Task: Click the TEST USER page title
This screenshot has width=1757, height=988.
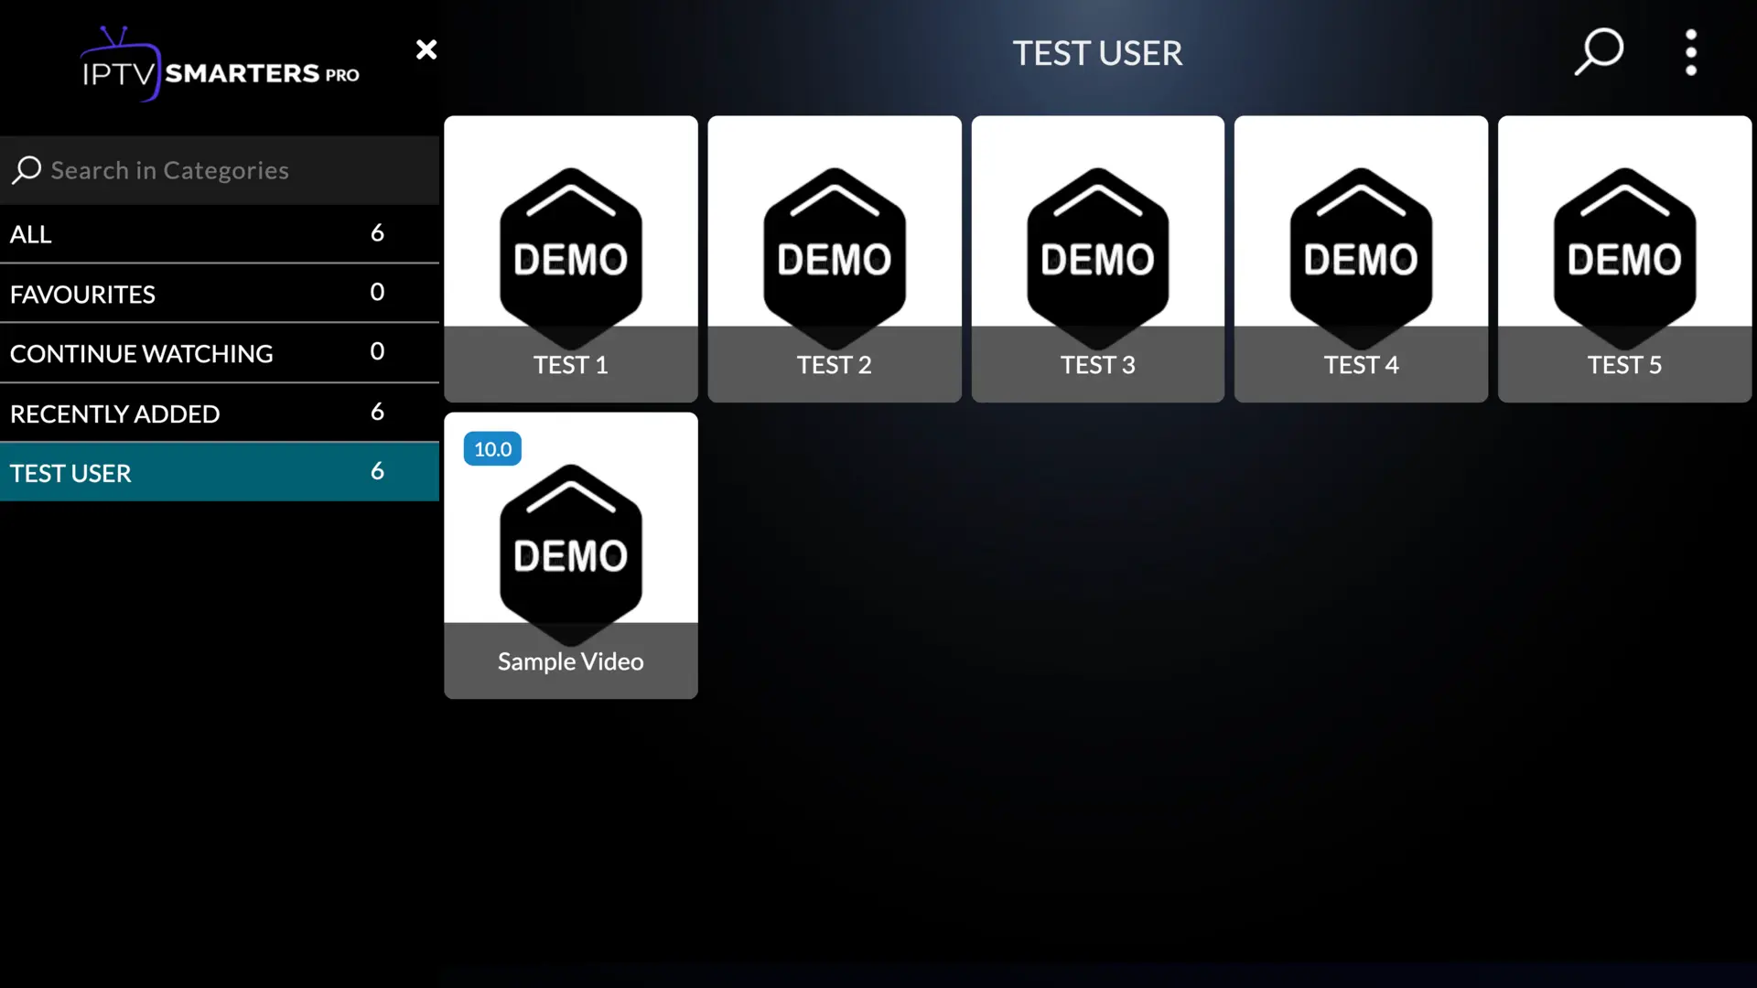Action: (1097, 53)
